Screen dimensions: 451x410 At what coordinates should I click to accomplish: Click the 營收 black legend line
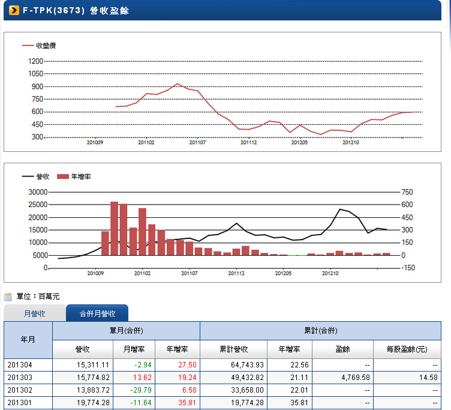click(x=28, y=176)
